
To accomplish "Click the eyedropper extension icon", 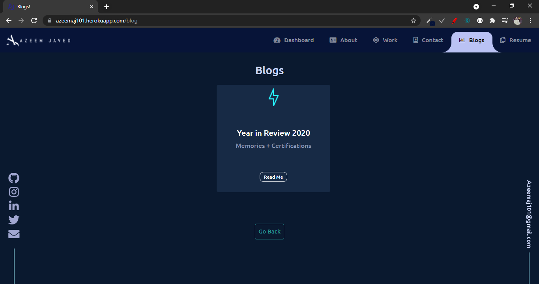I will click(430, 21).
